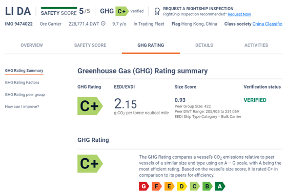Select the amber E rating arrow

tap(169, 186)
